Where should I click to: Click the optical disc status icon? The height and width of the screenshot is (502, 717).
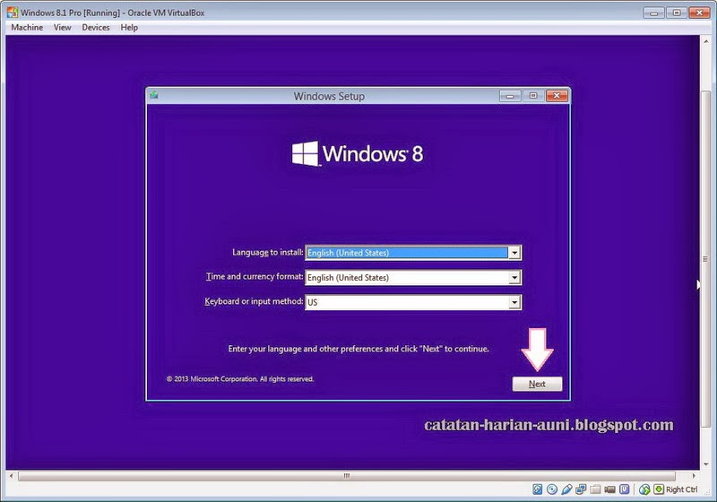(x=552, y=489)
